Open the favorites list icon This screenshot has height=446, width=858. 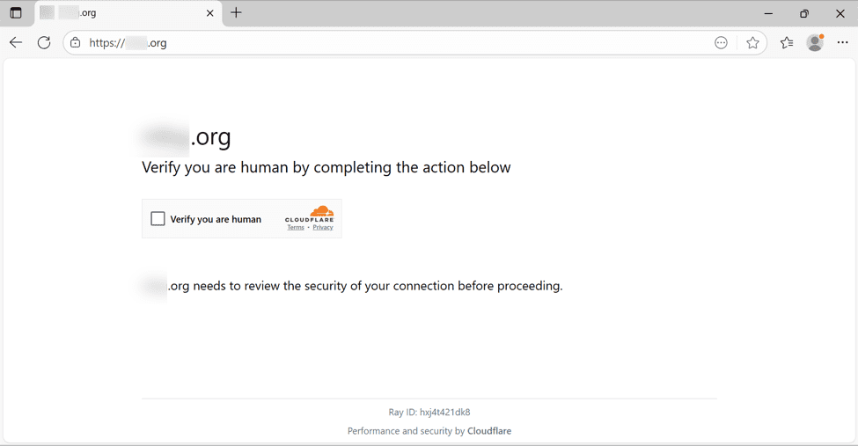(x=787, y=43)
